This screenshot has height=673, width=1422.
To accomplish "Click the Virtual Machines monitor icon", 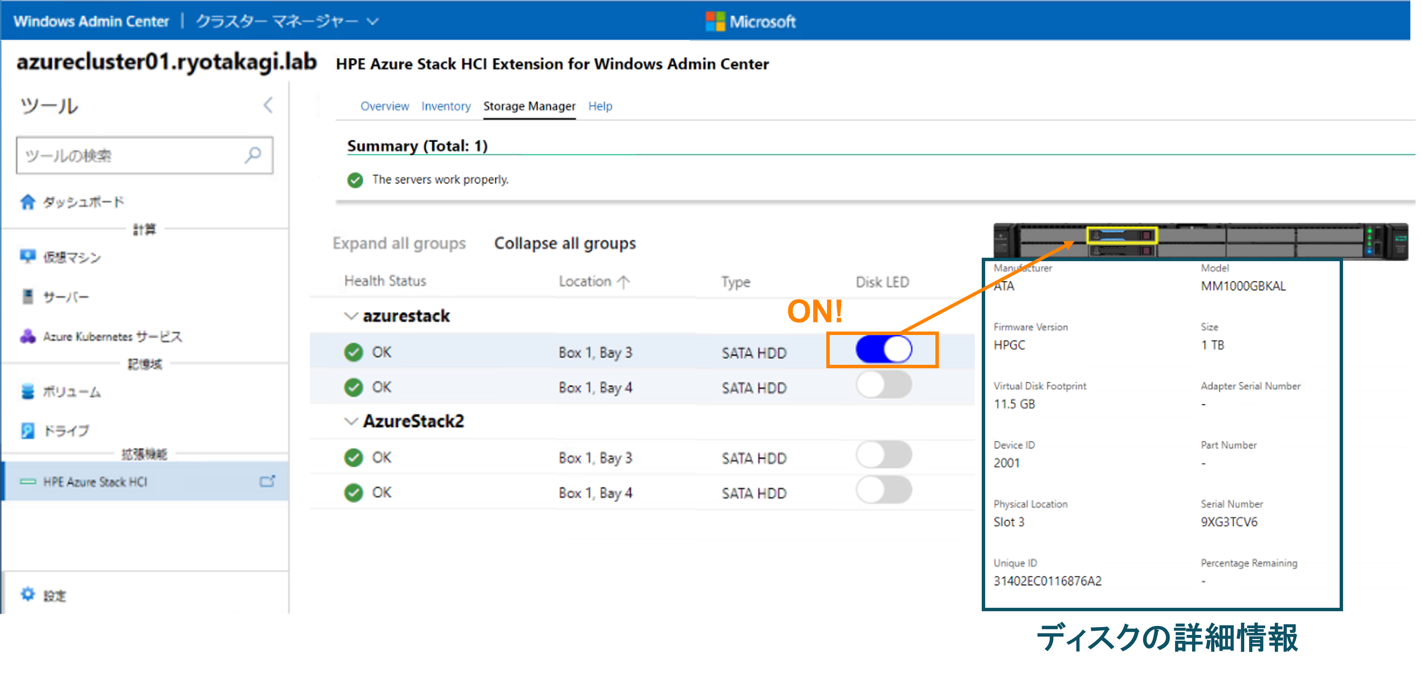I will pos(27,257).
